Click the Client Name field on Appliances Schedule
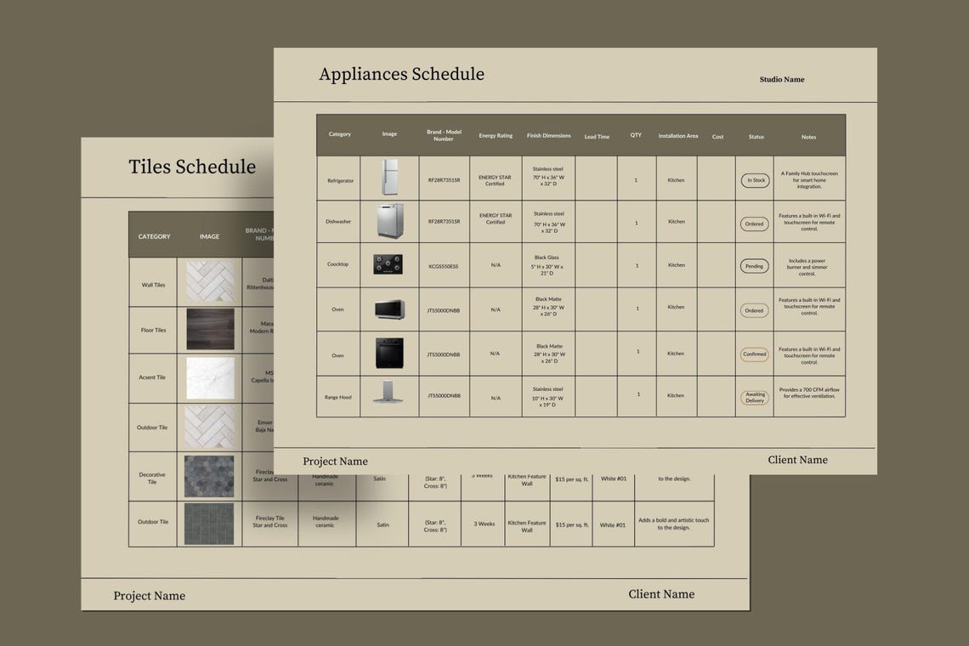 point(797,460)
